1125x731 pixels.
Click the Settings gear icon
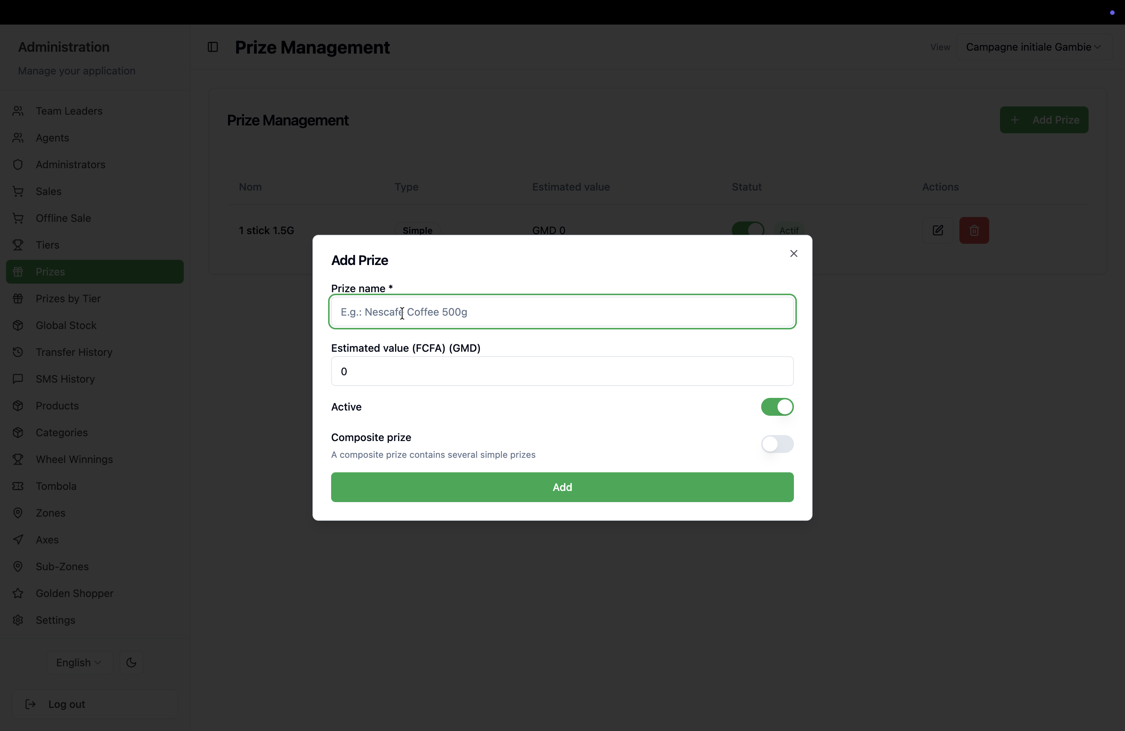[18, 620]
